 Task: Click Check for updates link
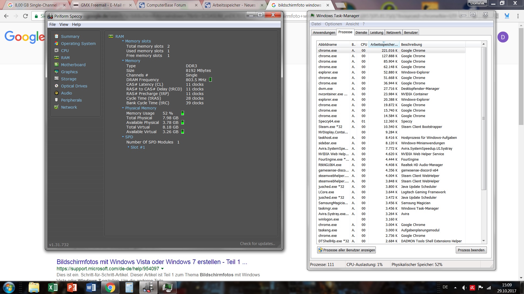point(257,244)
